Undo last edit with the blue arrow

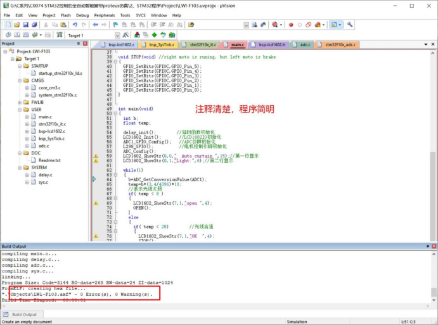(x=75, y=25)
